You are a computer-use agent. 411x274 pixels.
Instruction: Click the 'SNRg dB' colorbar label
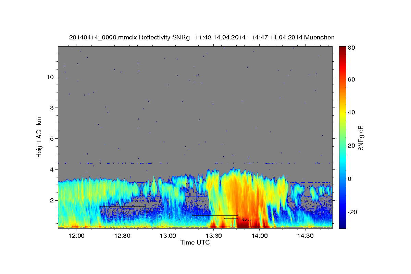(360, 137)
